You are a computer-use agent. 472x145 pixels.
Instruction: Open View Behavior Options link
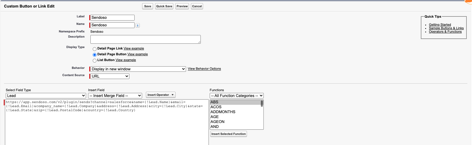click(x=204, y=69)
